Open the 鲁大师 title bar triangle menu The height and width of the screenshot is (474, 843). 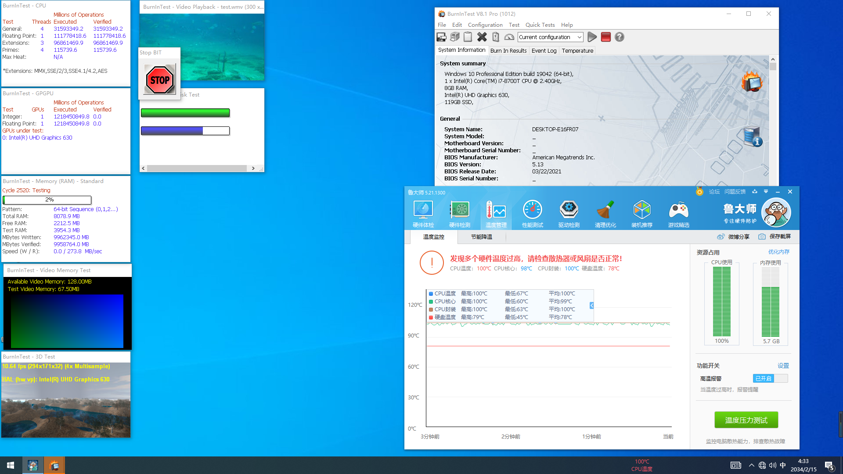766,192
